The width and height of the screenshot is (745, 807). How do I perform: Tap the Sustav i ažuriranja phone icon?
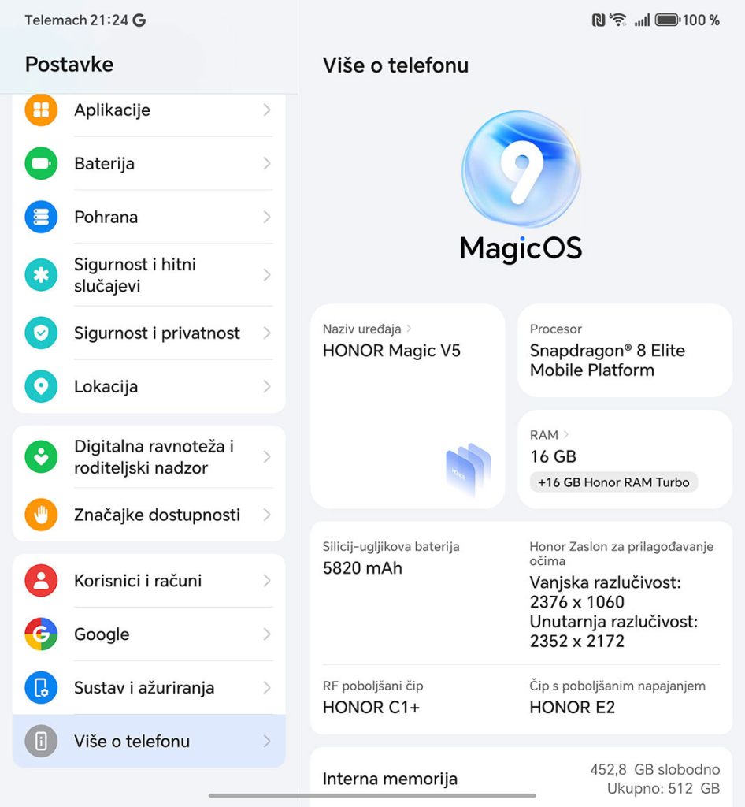(x=41, y=687)
